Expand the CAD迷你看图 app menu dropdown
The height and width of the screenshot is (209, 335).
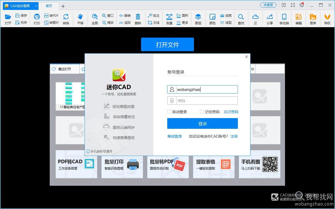(x=36, y=6)
